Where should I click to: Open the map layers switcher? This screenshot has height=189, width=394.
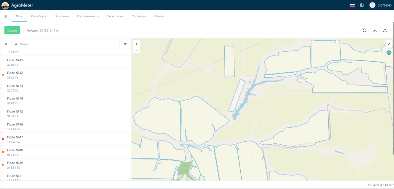coord(389,52)
